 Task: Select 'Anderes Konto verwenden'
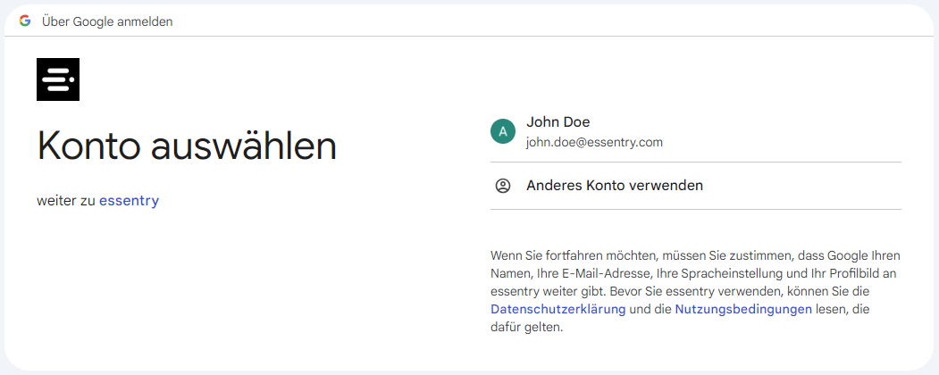[696, 186]
